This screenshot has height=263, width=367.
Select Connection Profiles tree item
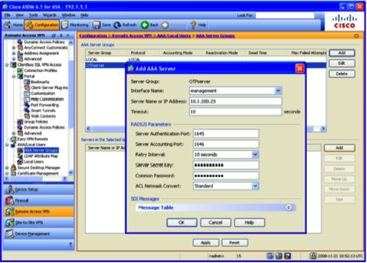(40, 70)
